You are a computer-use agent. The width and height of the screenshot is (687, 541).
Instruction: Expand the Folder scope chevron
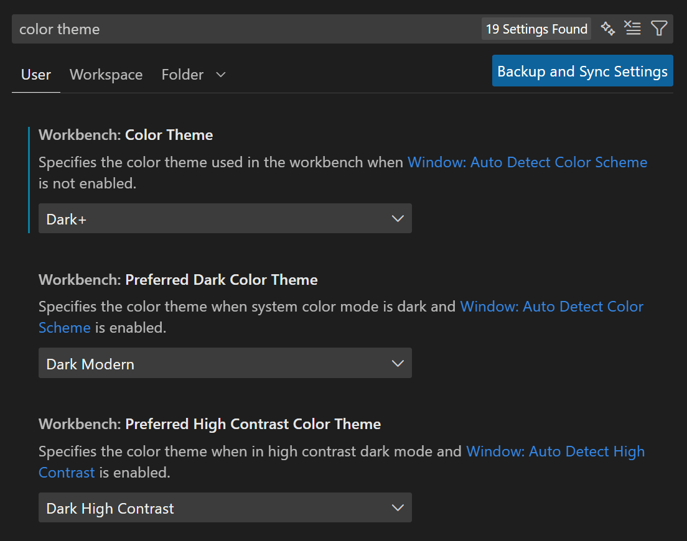tap(220, 75)
